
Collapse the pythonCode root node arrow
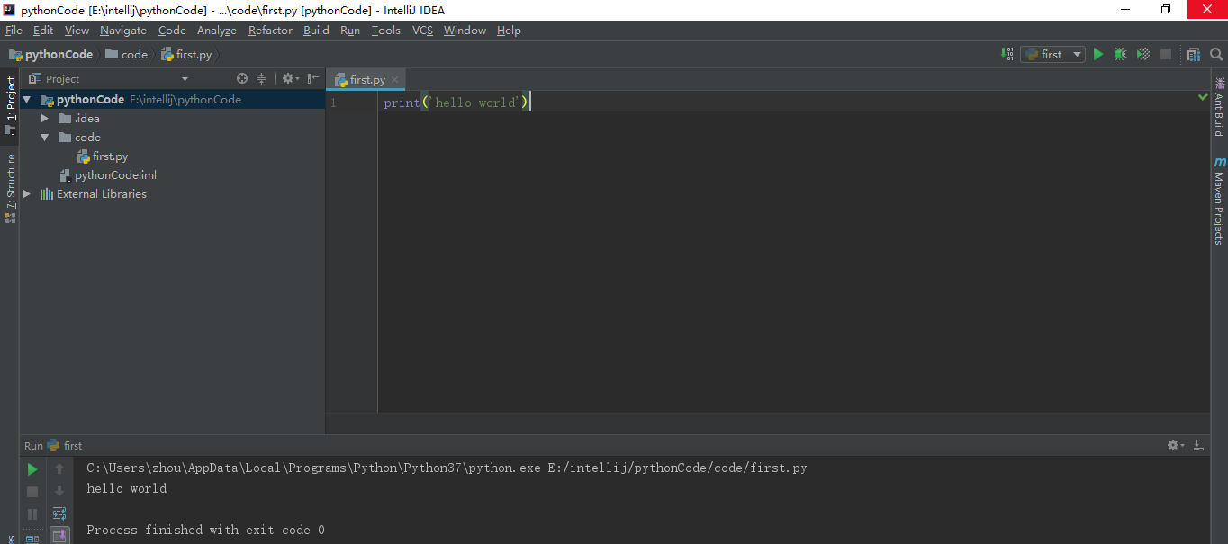pyautogui.click(x=27, y=100)
